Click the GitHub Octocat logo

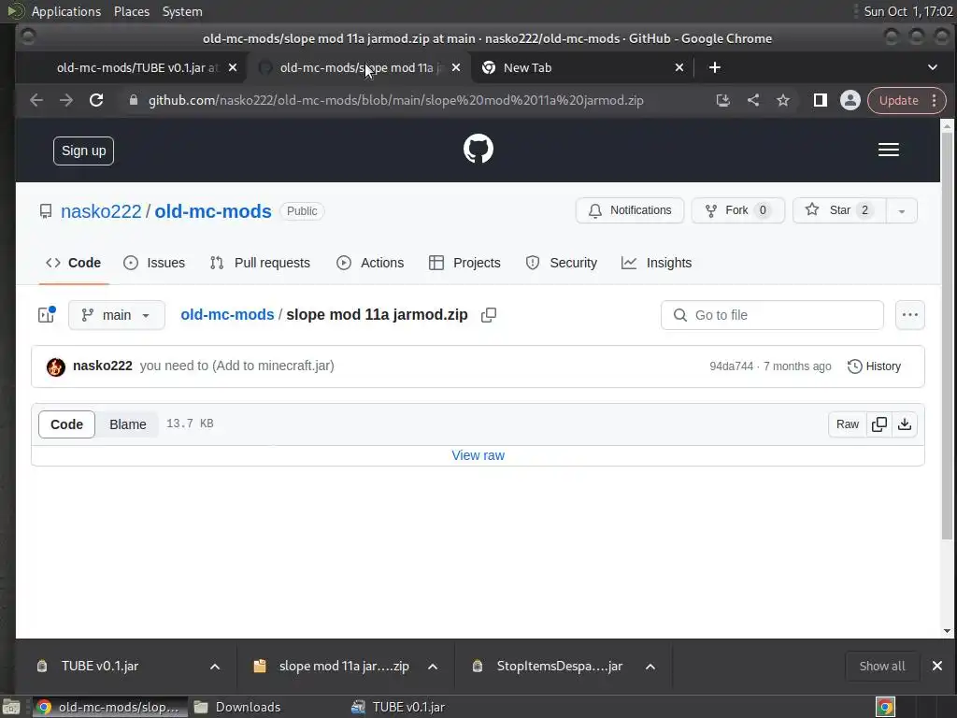point(478,149)
